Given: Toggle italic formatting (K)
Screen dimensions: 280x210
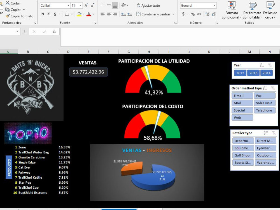Looking at the screenshot, I should pyautogui.click(x=49, y=14).
